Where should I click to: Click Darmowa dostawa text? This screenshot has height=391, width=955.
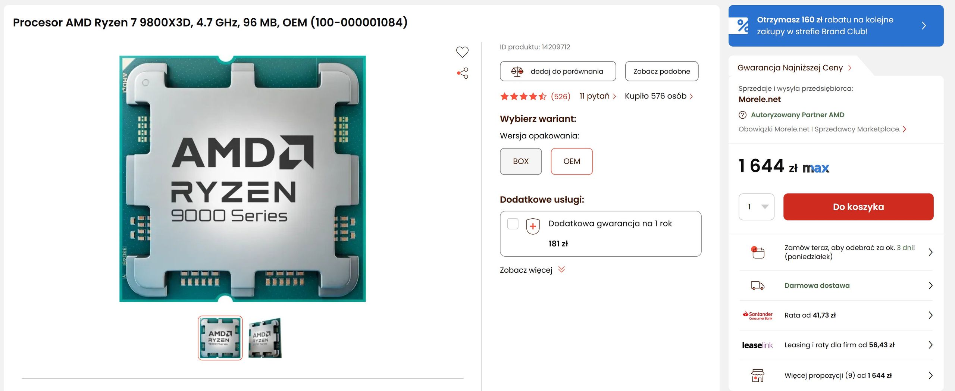pyautogui.click(x=817, y=285)
